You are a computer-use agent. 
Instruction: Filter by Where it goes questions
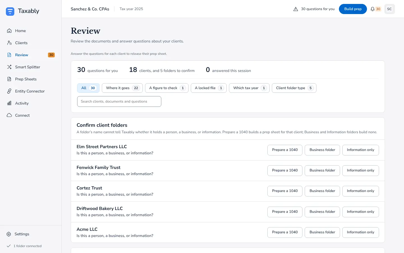[122, 88]
